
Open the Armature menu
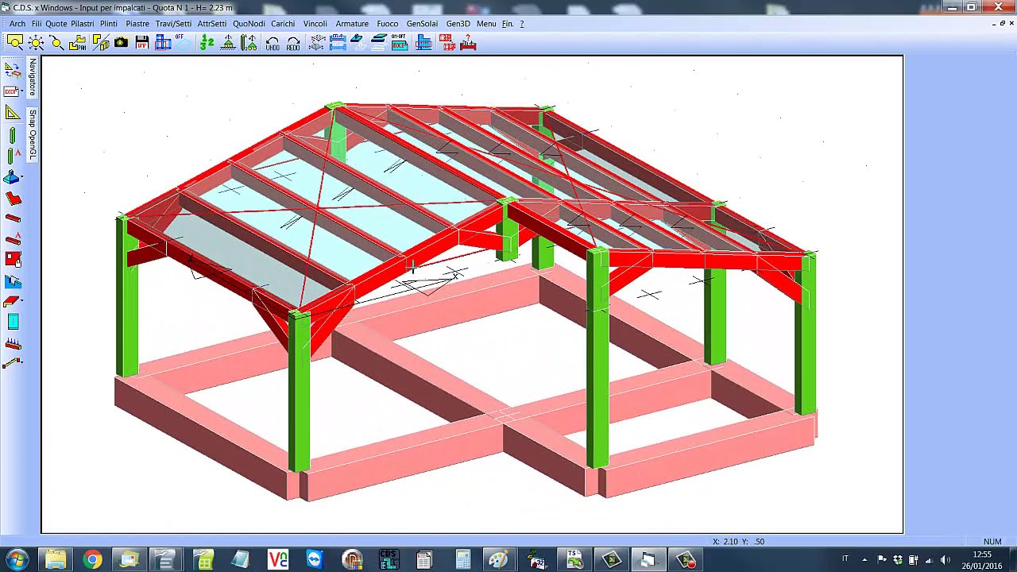click(x=352, y=24)
